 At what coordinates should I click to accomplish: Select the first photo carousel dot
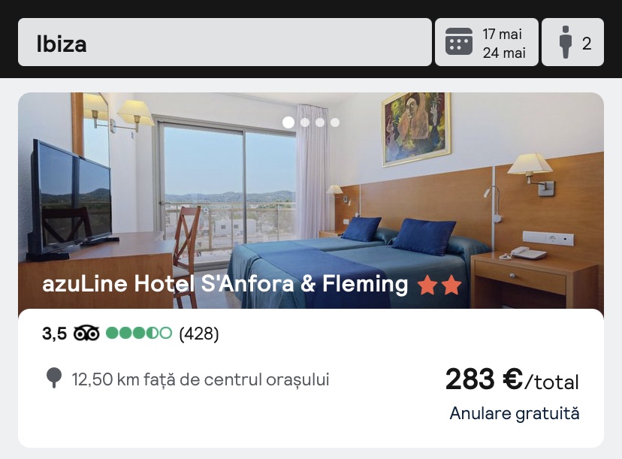pyautogui.click(x=288, y=122)
